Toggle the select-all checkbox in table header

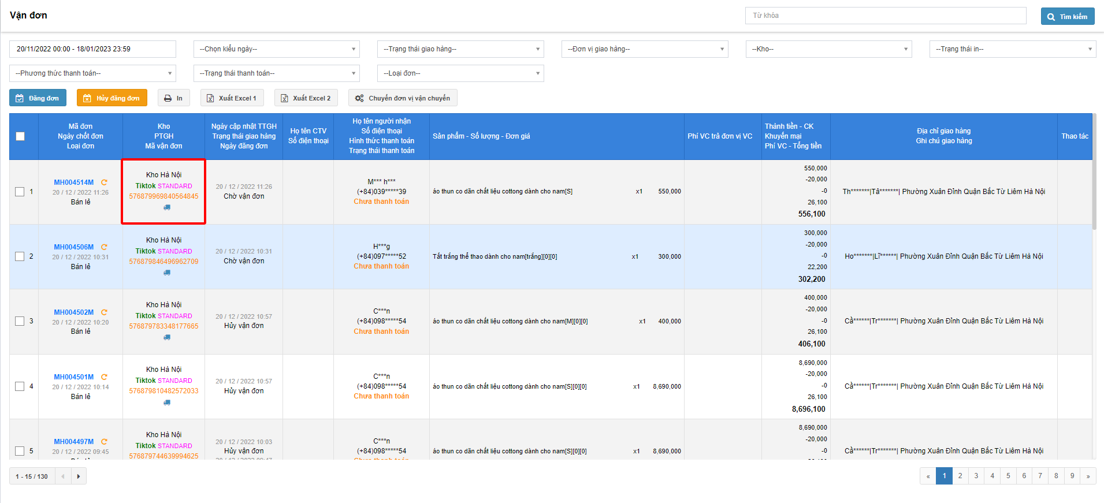pos(20,136)
